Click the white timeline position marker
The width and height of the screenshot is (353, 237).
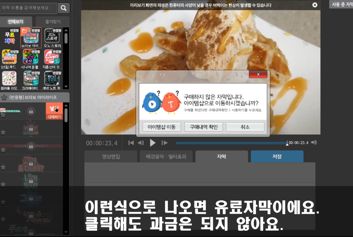point(287,143)
